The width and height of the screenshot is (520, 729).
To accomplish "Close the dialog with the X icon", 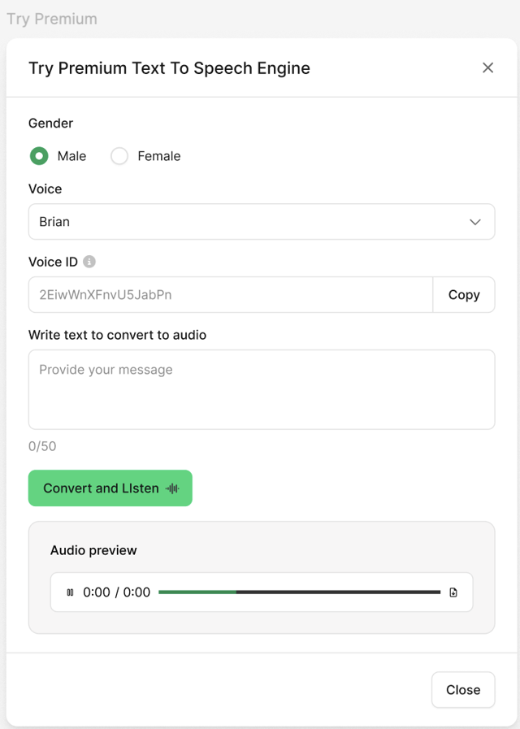I will (x=487, y=68).
